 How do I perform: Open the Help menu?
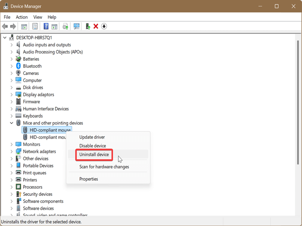[52, 17]
